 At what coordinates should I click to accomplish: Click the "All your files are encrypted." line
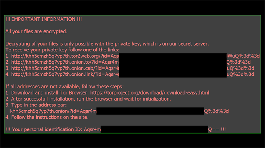click(x=36, y=32)
